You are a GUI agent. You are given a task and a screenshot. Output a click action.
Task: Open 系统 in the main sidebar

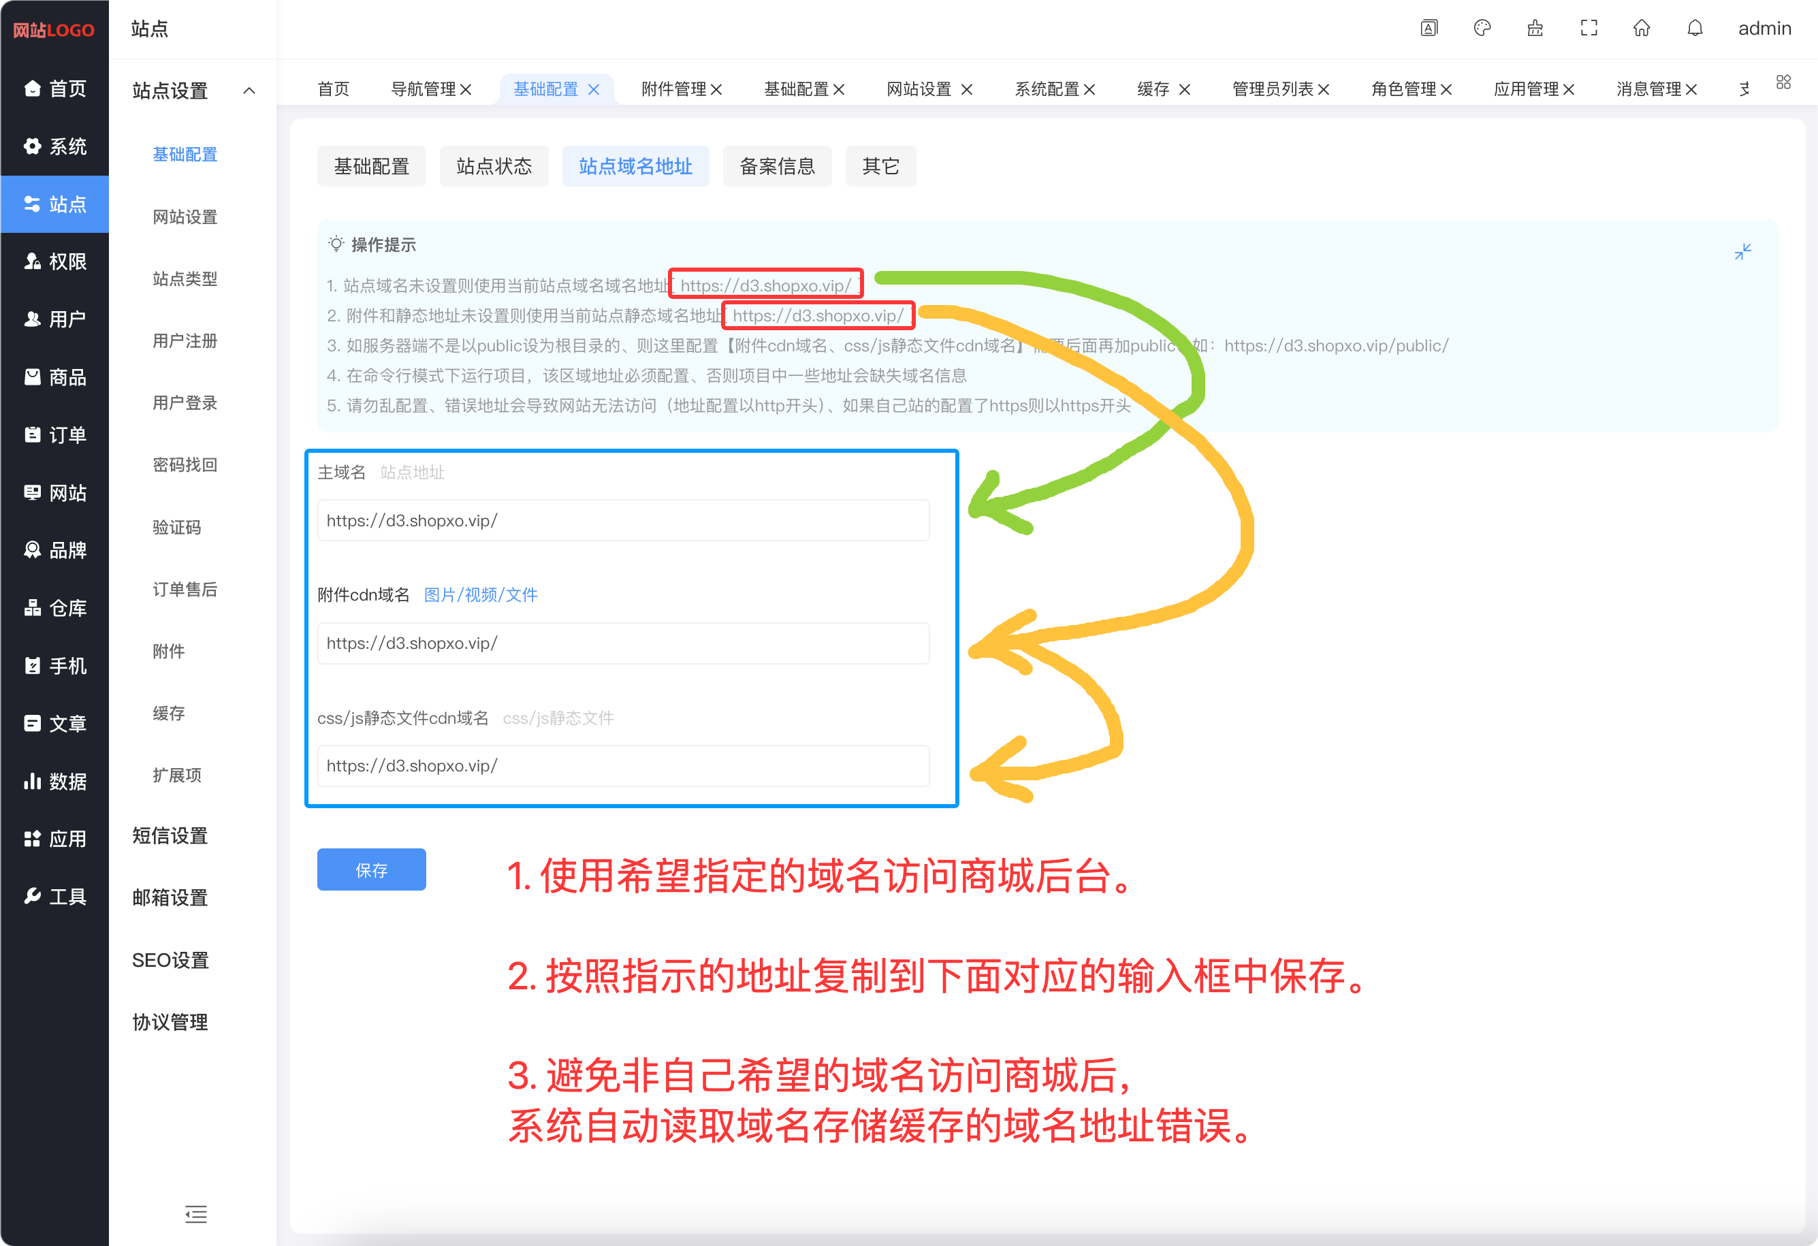(x=54, y=146)
